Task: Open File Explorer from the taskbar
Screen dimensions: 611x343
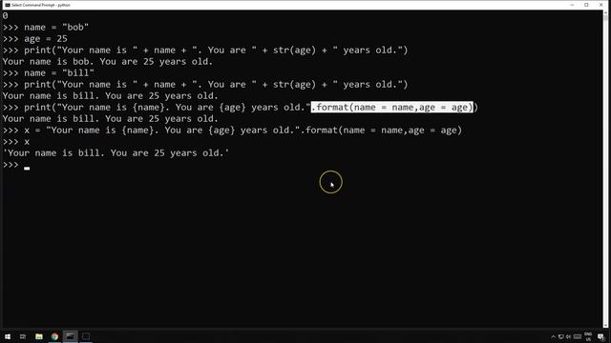Action: pos(39,336)
